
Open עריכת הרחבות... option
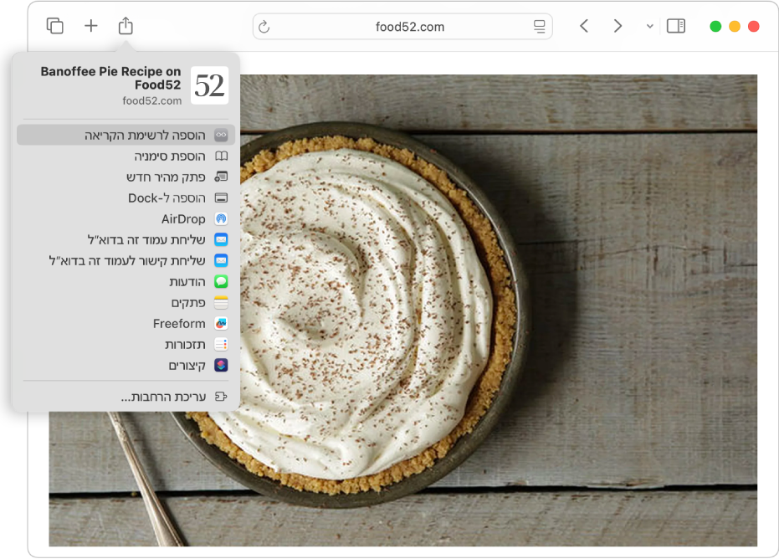[x=126, y=397]
